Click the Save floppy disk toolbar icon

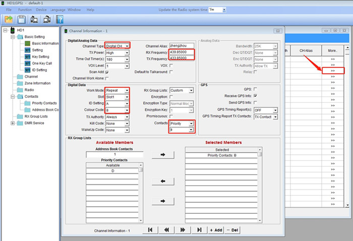click(22, 20)
